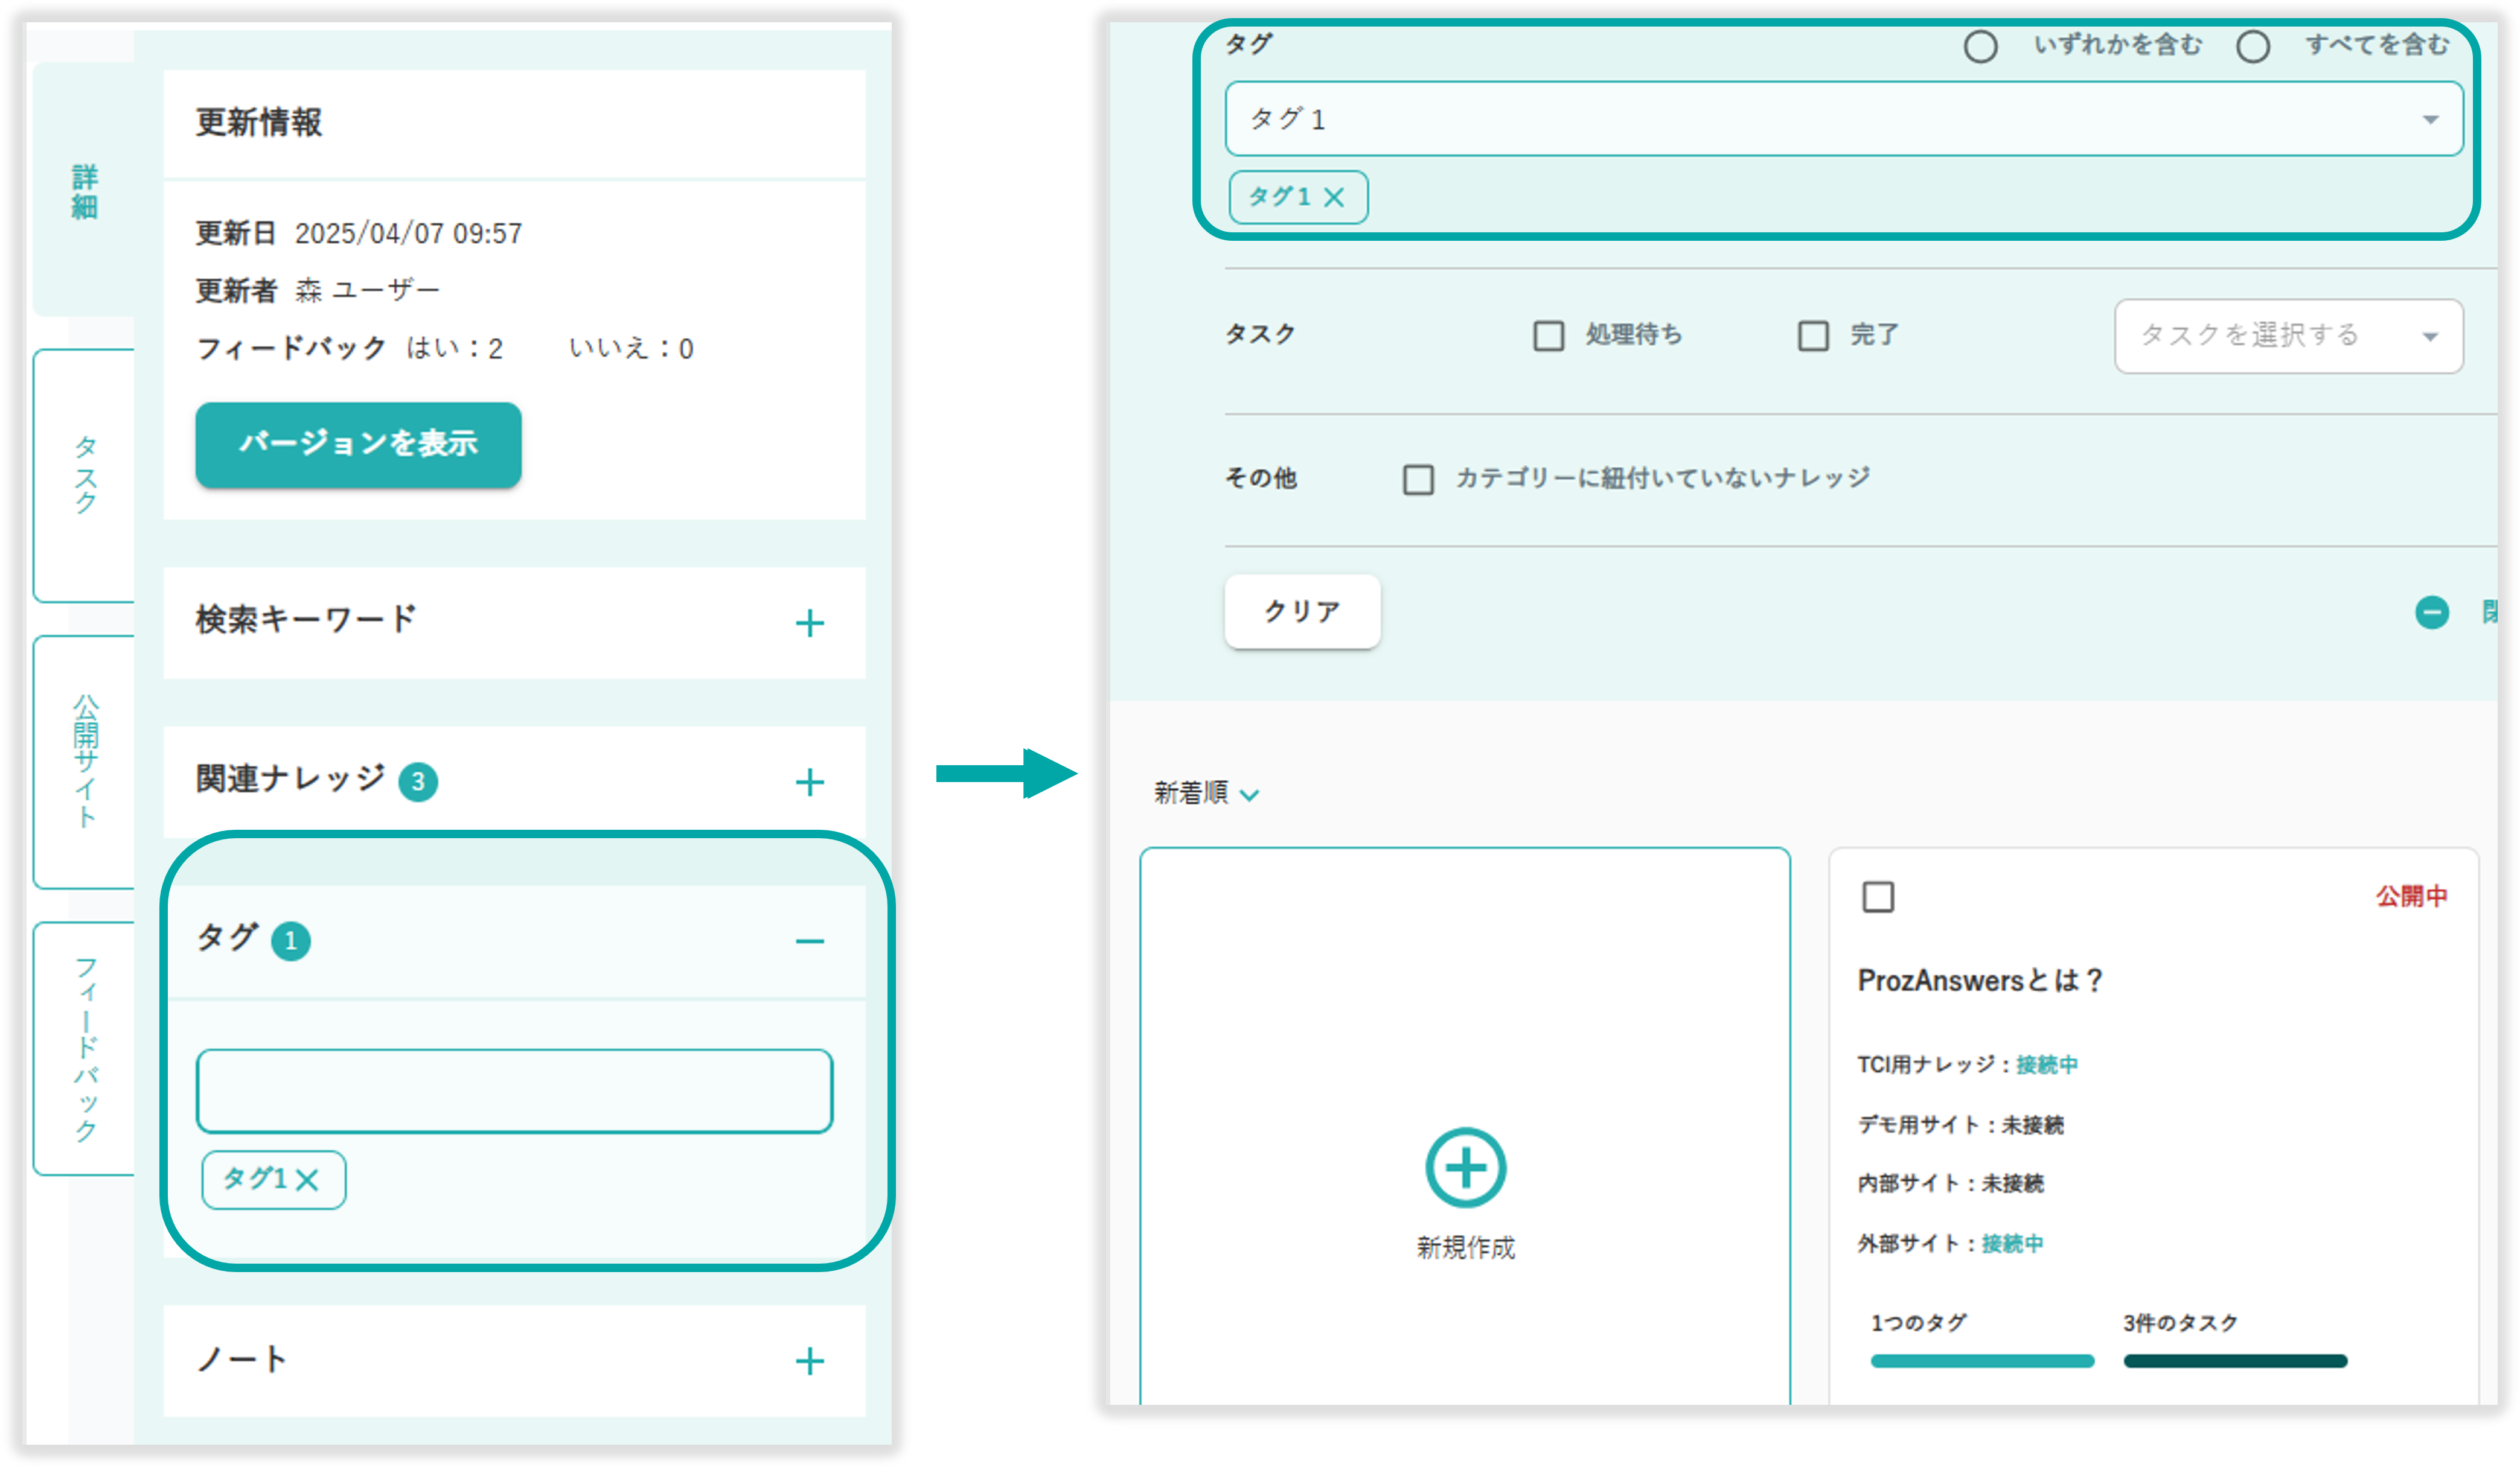
Task: Click the クリア button
Action: point(1302,611)
